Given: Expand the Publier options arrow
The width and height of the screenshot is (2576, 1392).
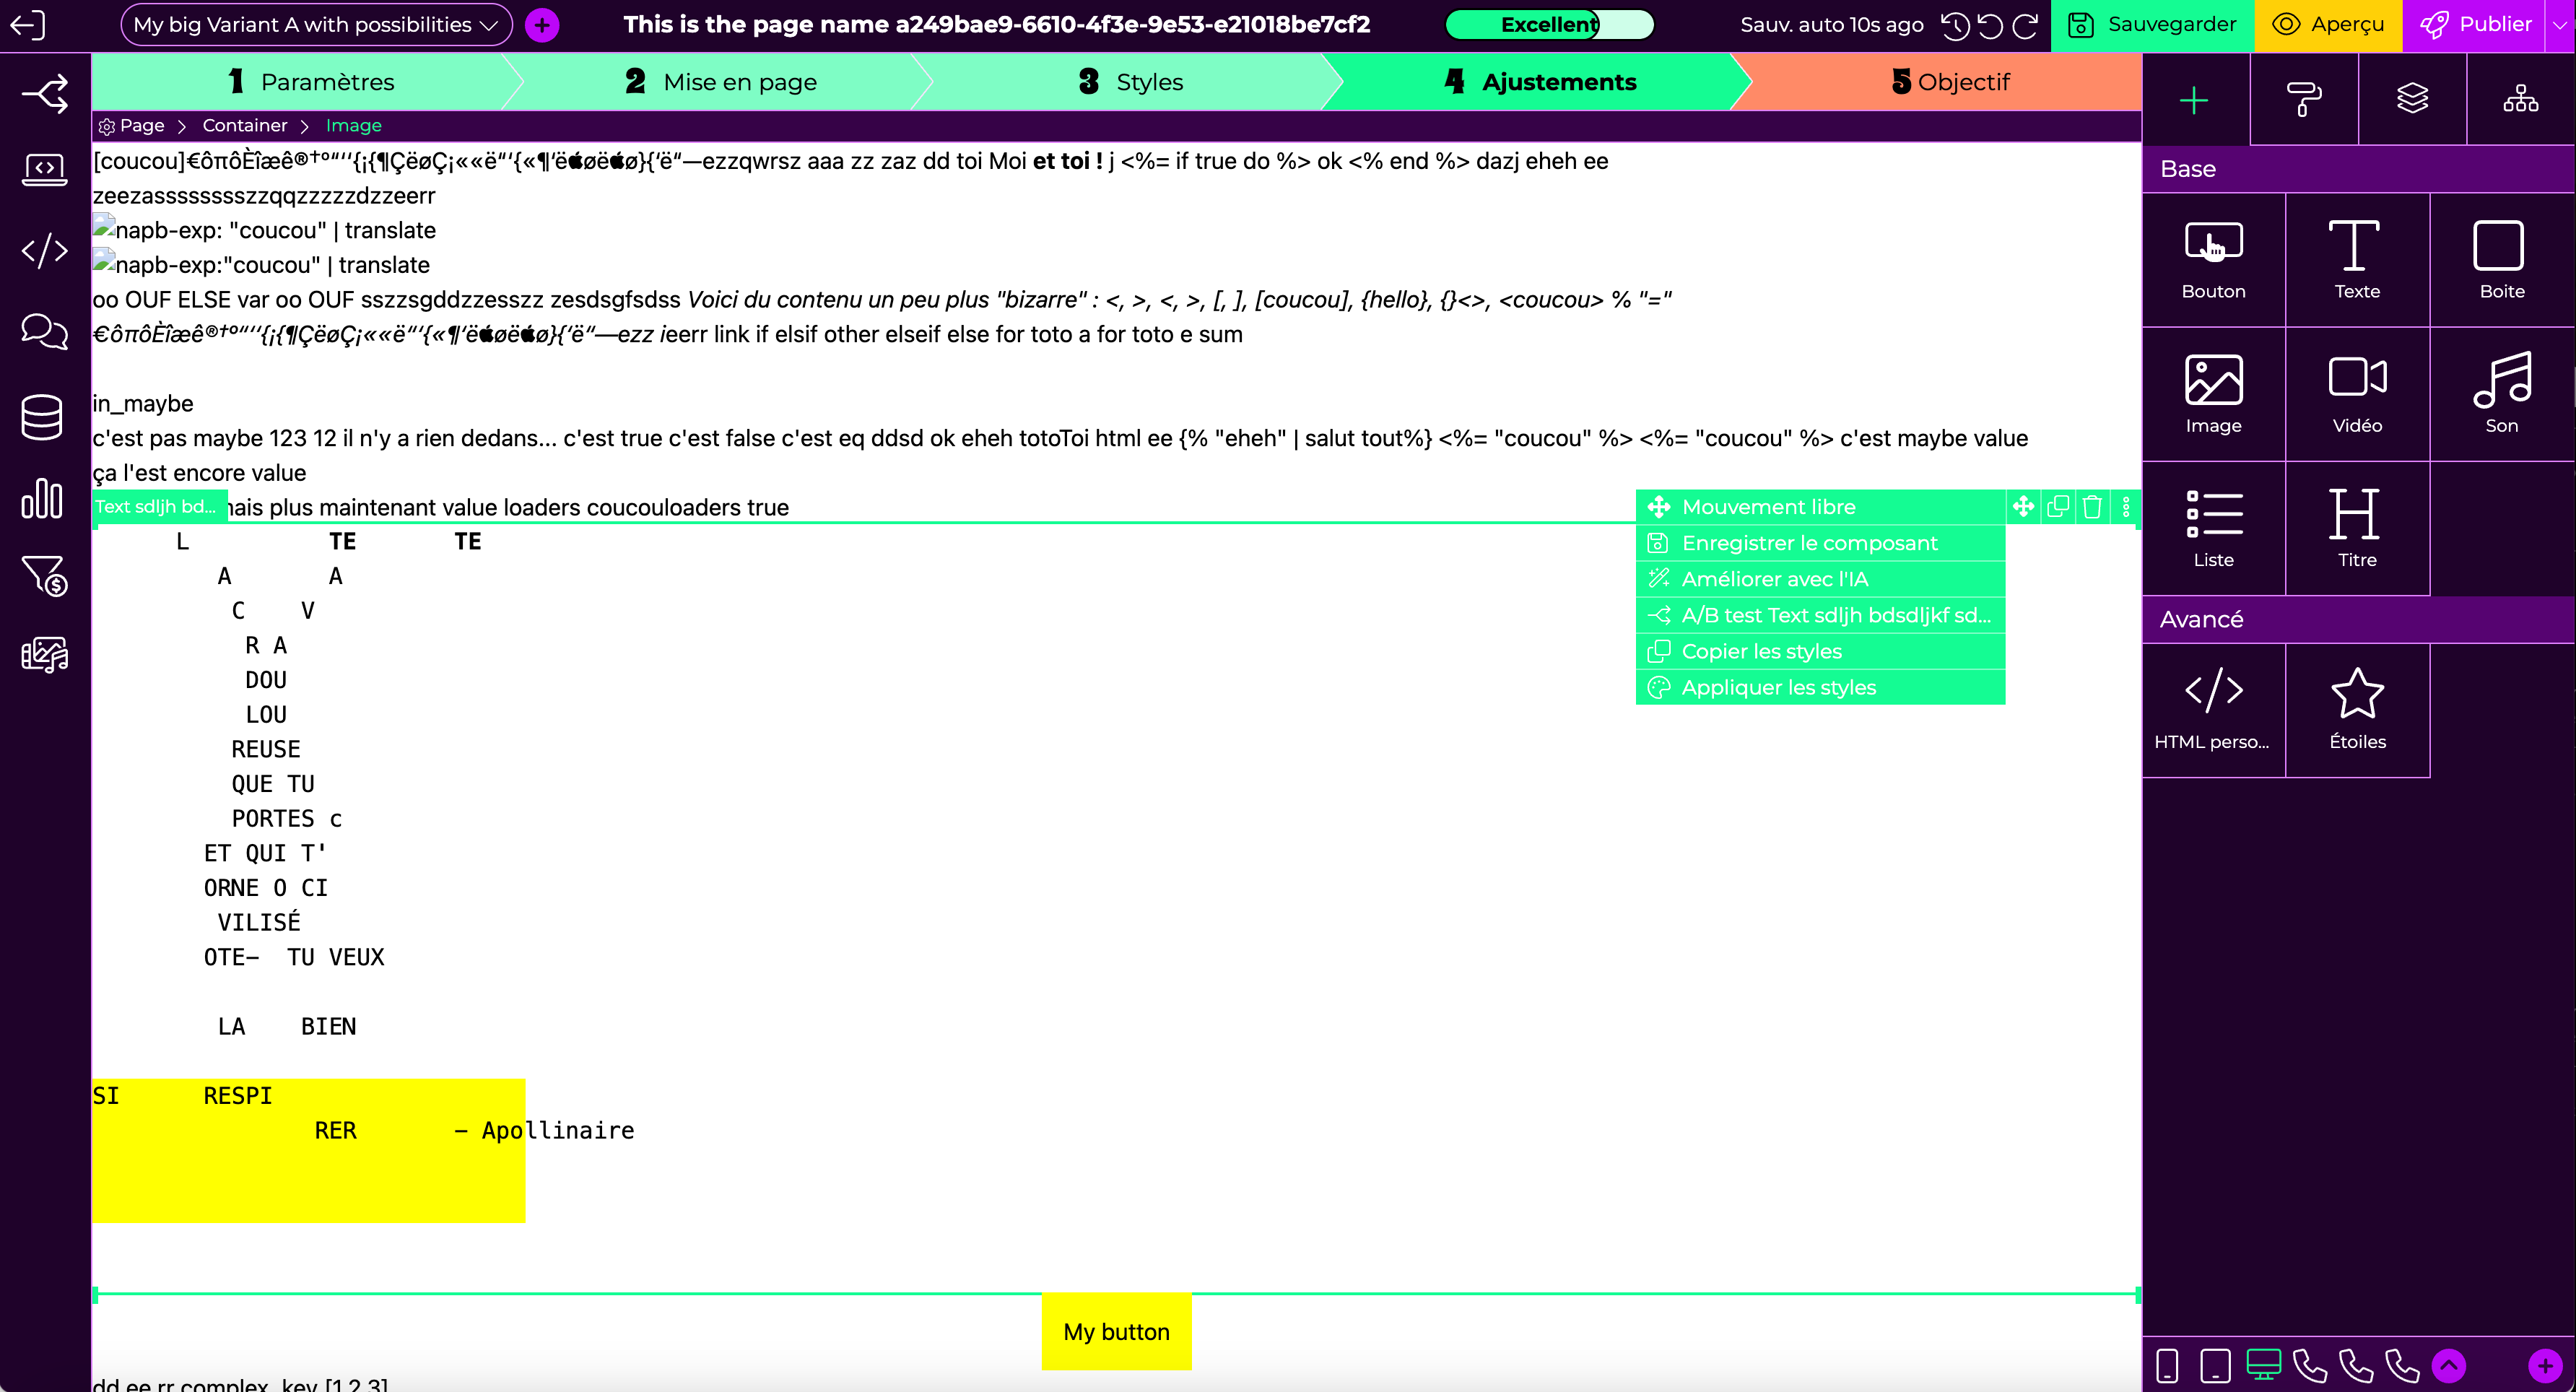Looking at the screenshot, I should click(2560, 25).
